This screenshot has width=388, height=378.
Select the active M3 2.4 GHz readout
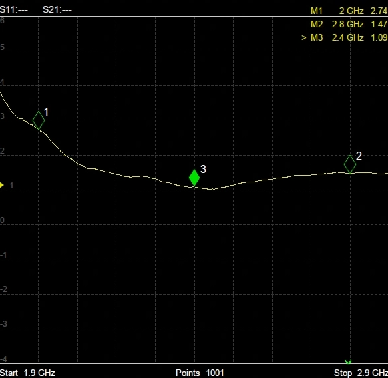coord(345,38)
